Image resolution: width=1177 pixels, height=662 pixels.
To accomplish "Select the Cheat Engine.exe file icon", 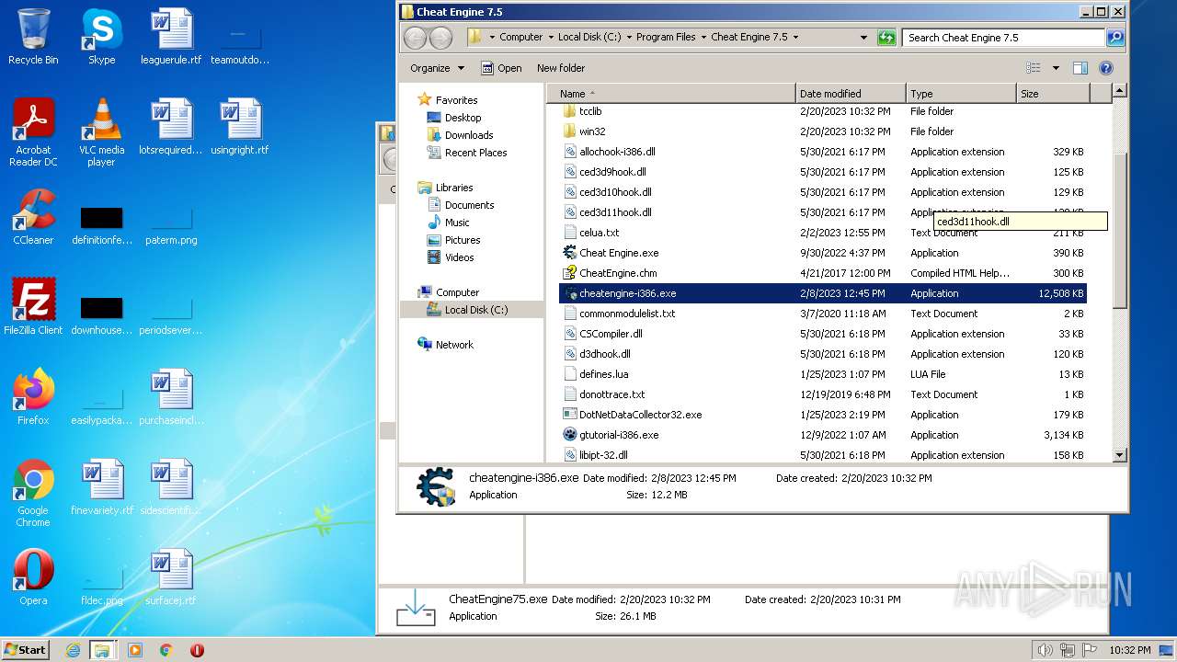I will click(570, 253).
